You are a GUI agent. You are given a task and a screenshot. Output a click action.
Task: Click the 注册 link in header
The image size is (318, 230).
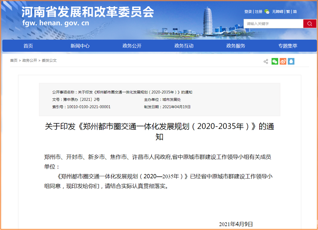pyautogui.click(x=258, y=11)
